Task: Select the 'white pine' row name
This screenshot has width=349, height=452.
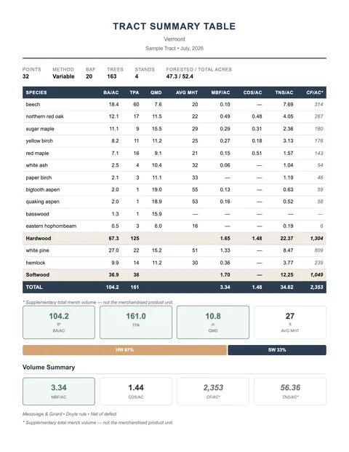Action: 37,250
